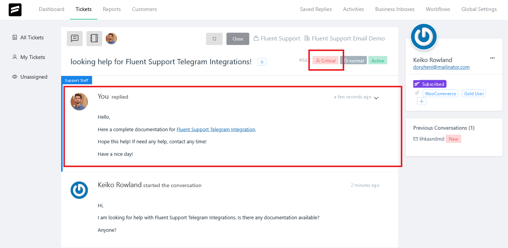Image resolution: width=508 pixels, height=248 pixels.
Task: Open the Fluent Support Telegram Integration link
Action: coord(216,129)
